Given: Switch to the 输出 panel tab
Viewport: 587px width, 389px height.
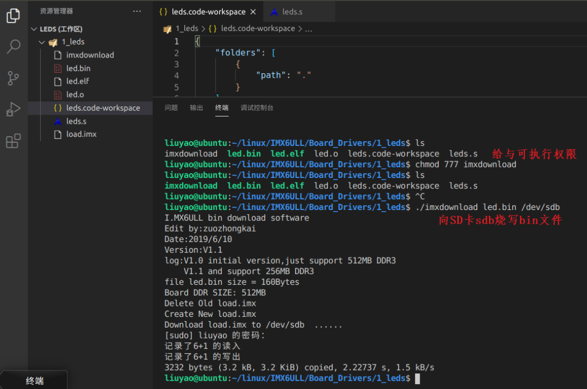Looking at the screenshot, I should [196, 108].
